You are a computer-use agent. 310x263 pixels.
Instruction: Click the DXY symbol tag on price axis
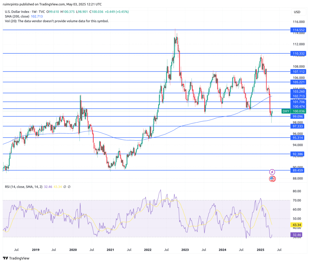point(286,111)
